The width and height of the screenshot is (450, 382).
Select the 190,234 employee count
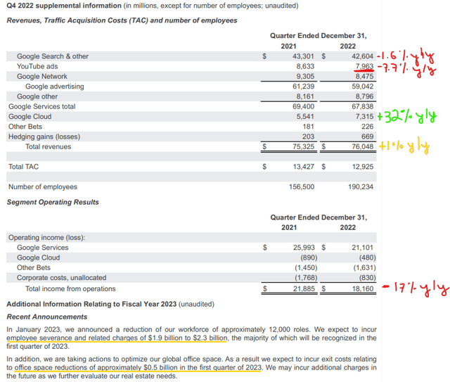tap(361, 187)
